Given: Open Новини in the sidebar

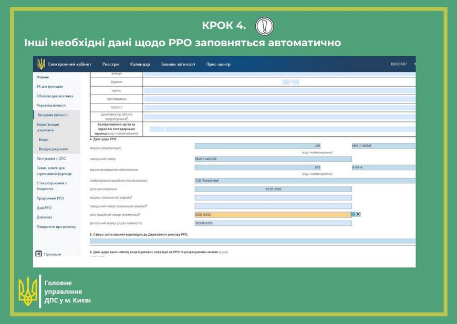Looking at the screenshot, I should click(43, 77).
